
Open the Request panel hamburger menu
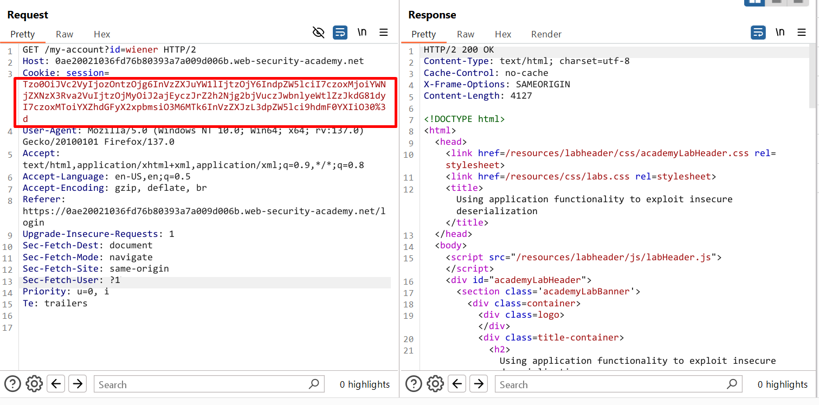point(384,33)
